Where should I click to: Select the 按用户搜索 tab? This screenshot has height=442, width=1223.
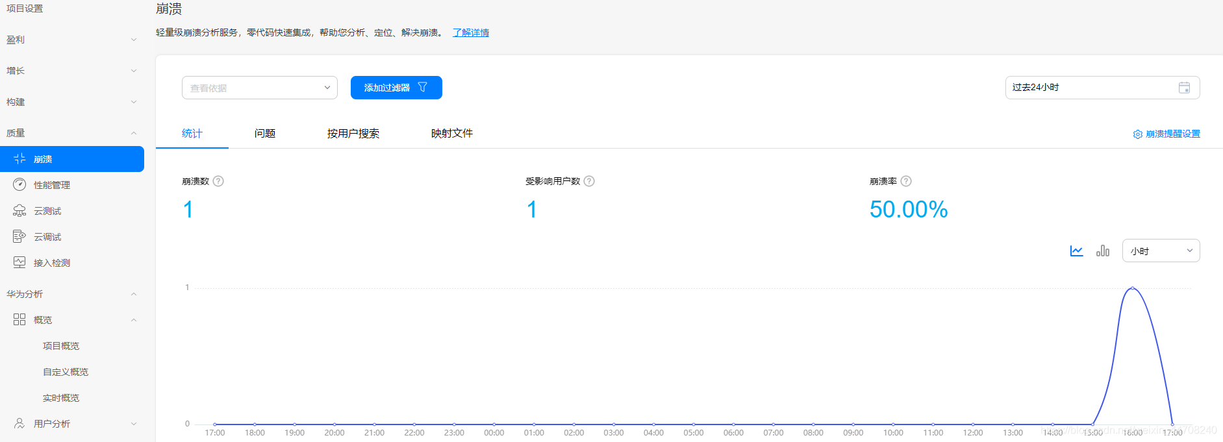pyautogui.click(x=353, y=133)
